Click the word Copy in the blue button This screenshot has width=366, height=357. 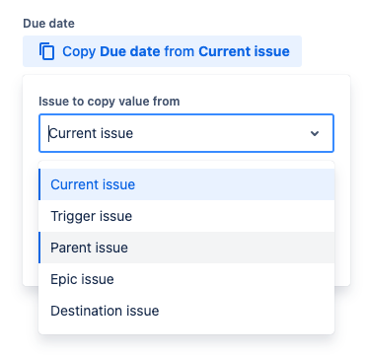79,52
